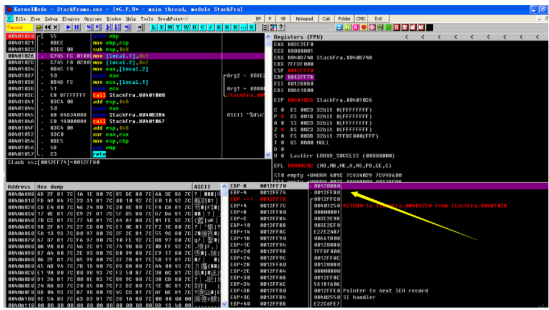Image resolution: width=549 pixels, height=310 pixels.
Task: Open Handles window with H icon
Action: pyautogui.click(x=194, y=27)
